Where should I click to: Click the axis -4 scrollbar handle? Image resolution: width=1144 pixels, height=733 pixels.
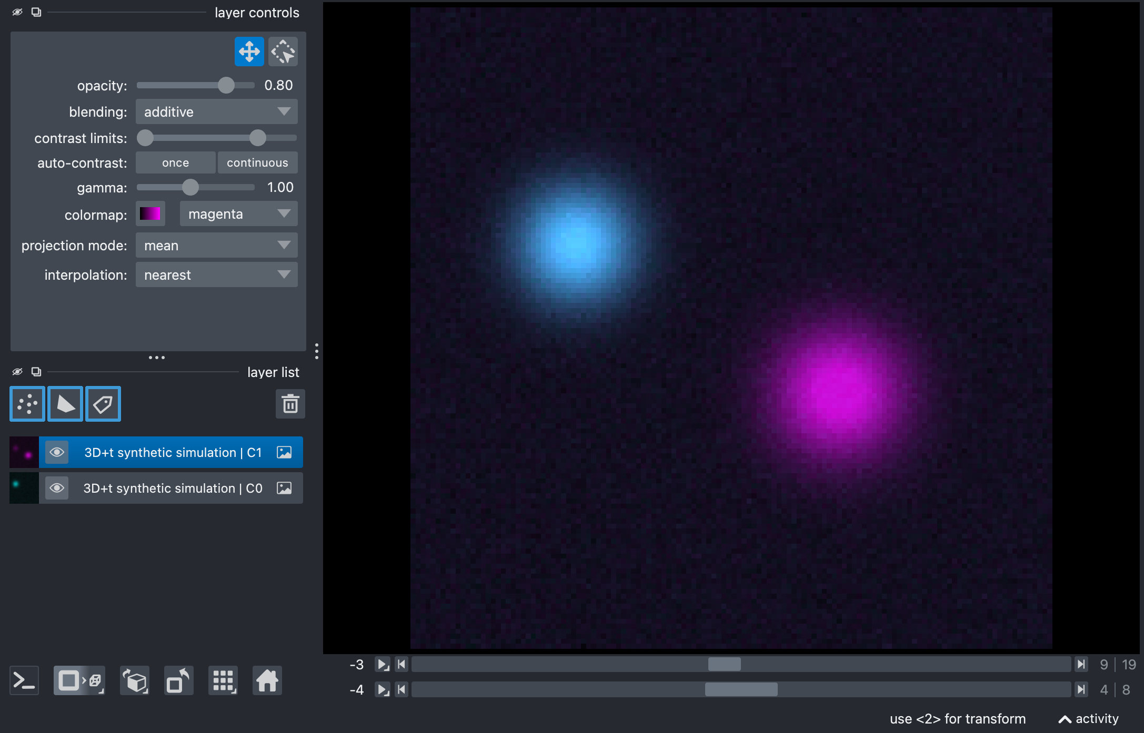(x=741, y=689)
